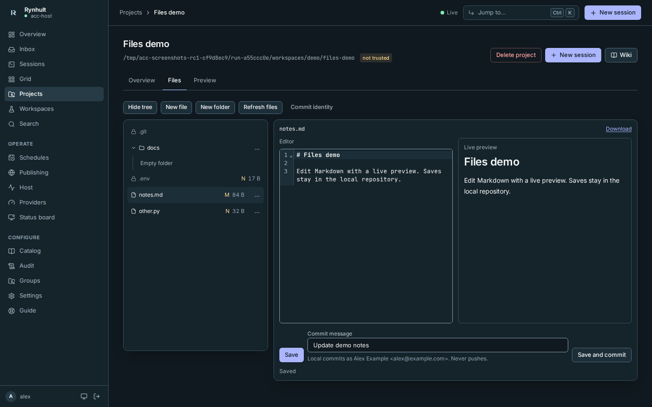Open the more menu for notes.md
The image size is (652, 407).
tap(257, 195)
